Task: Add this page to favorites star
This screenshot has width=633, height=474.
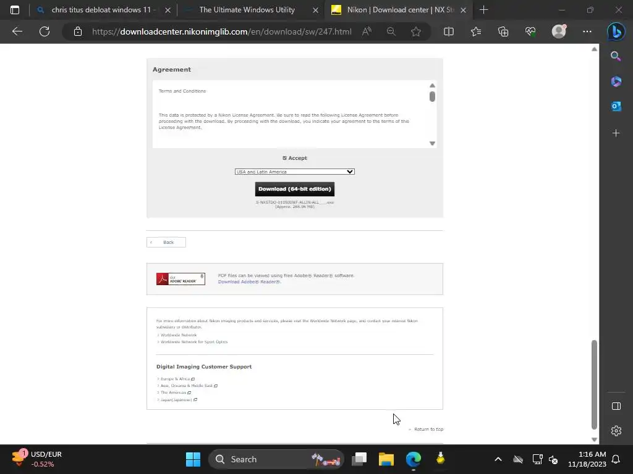Action: [416, 31]
